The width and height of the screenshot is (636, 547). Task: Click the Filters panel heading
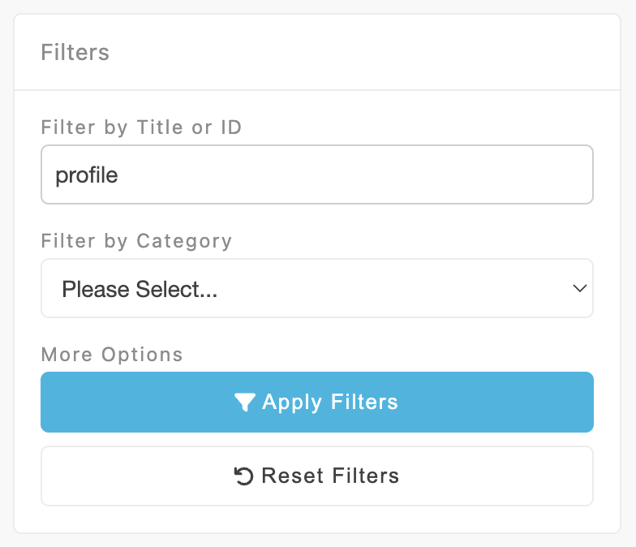point(75,53)
